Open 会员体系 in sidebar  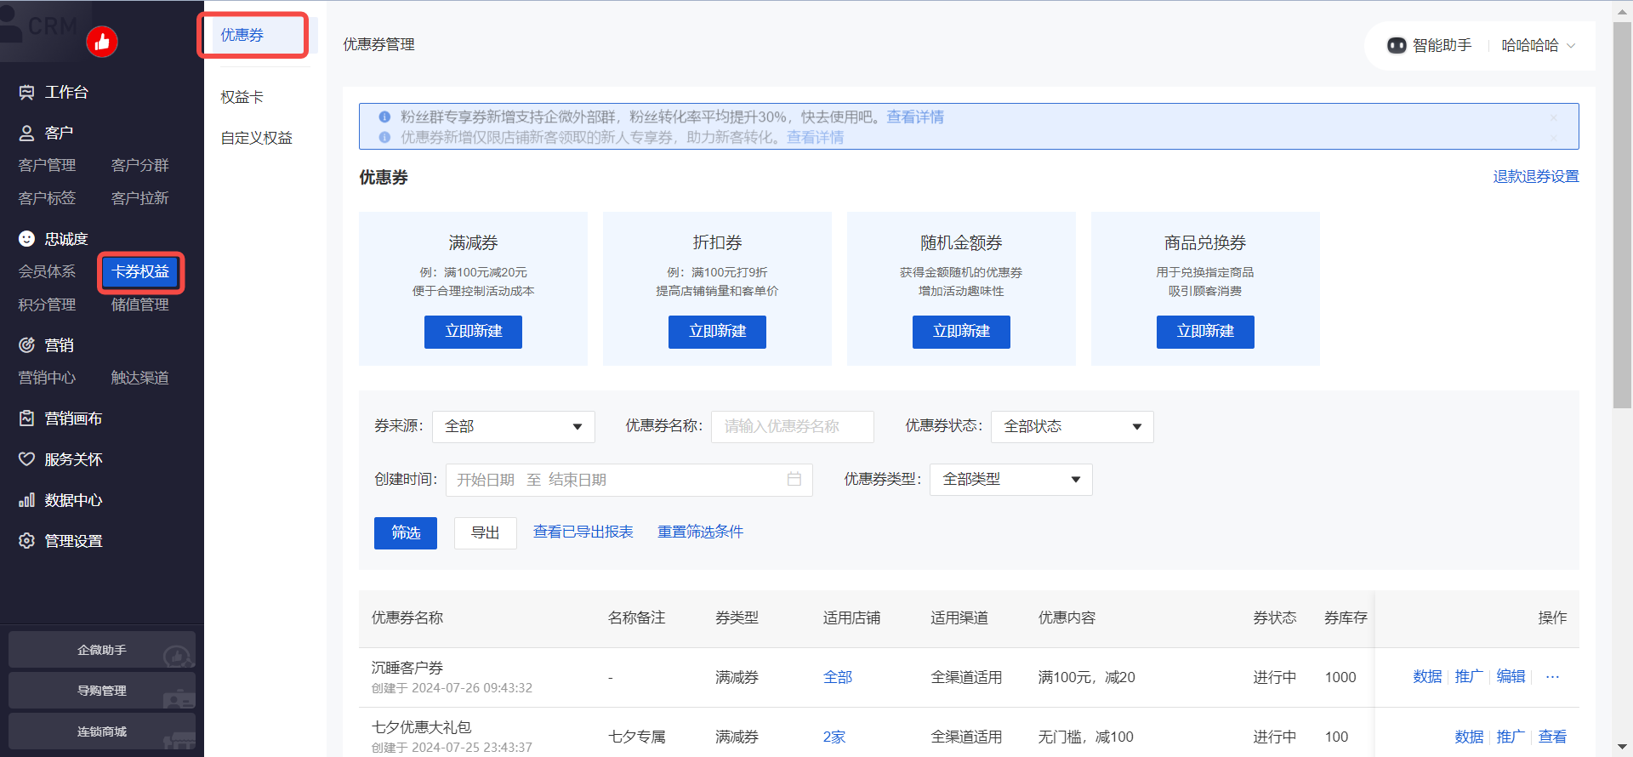(x=48, y=271)
